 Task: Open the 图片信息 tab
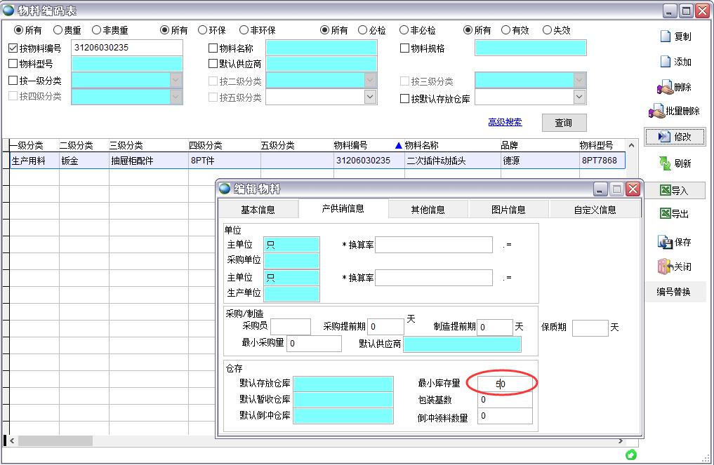point(508,210)
